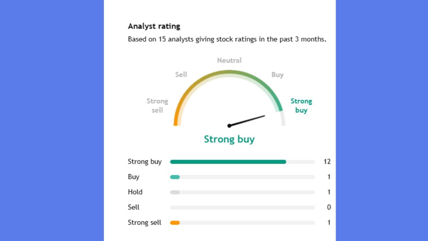
Task: Select the Strong buy gauge label
Action: tap(301, 105)
